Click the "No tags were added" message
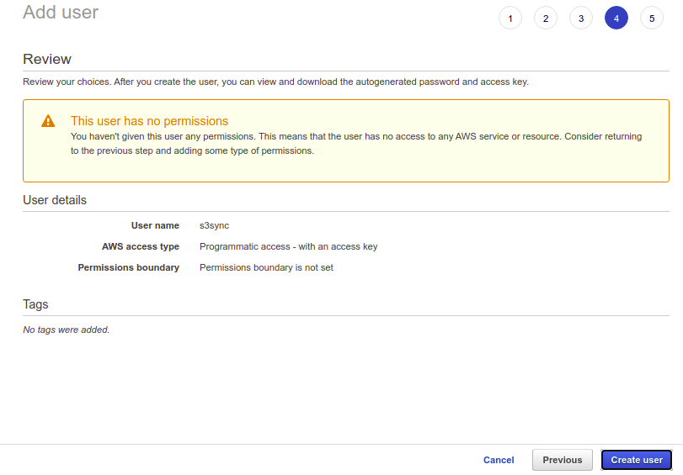The width and height of the screenshot is (683, 475). [x=66, y=330]
